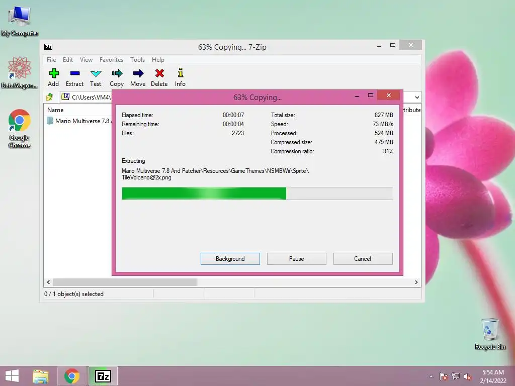Screen dimensions: 515x386
Task: Select the Mario Multiverse 7.8 folder icon
Action: (50, 121)
